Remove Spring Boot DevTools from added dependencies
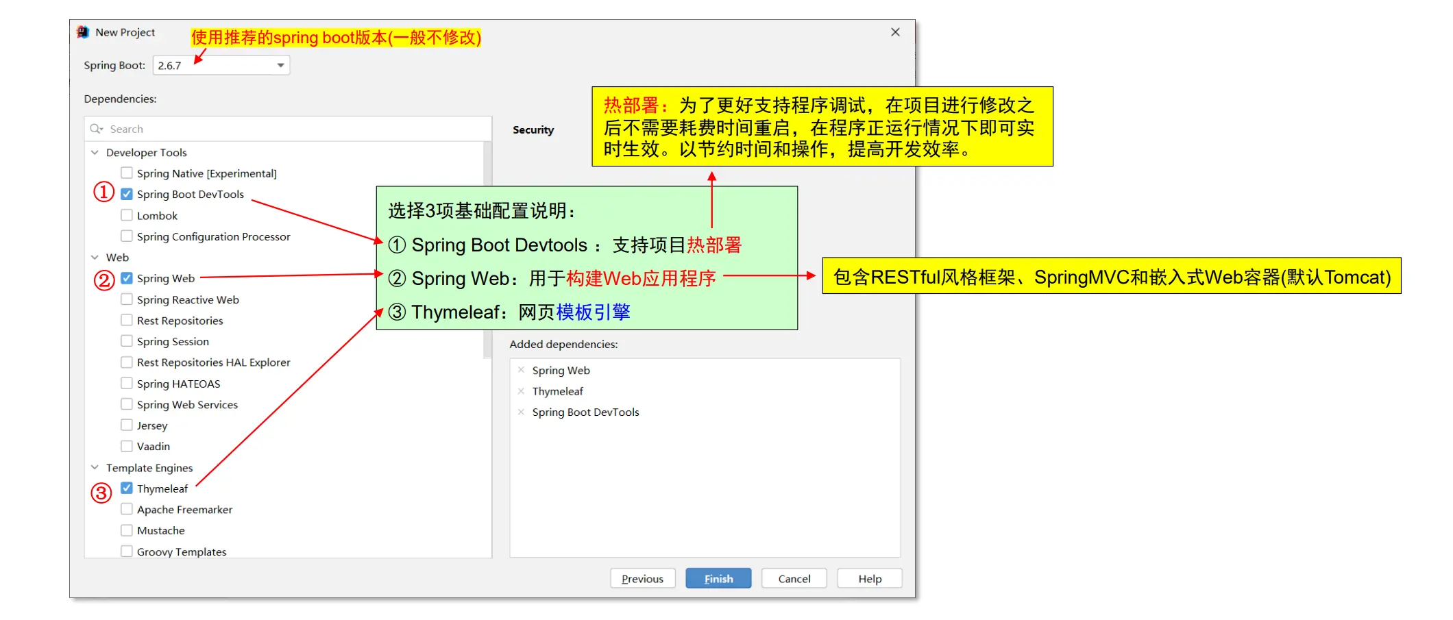Screen dimensions: 1453x620 pos(521,412)
